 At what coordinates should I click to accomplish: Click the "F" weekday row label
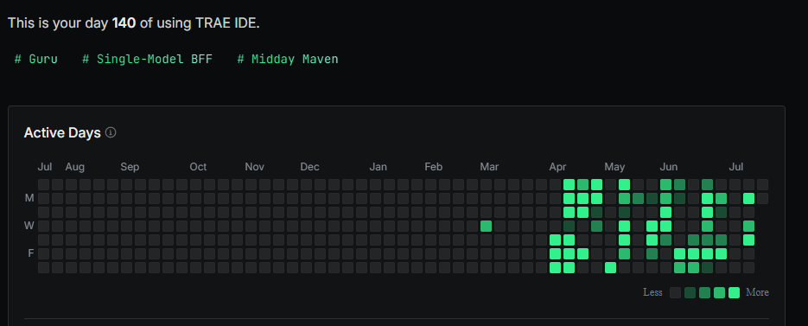click(30, 253)
